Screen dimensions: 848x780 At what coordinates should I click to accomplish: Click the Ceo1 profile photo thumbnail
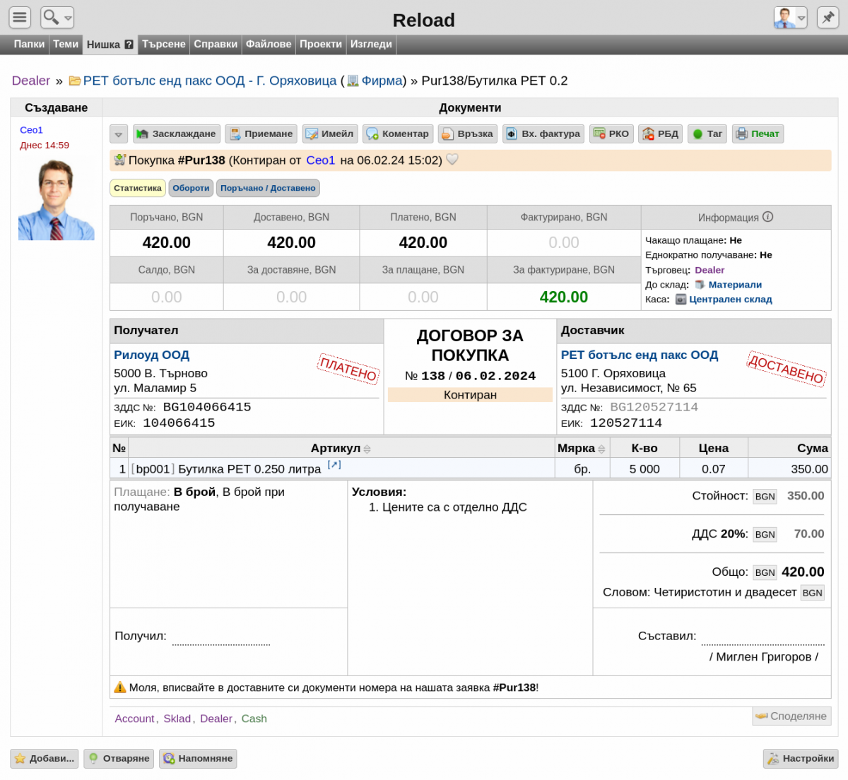tap(57, 199)
